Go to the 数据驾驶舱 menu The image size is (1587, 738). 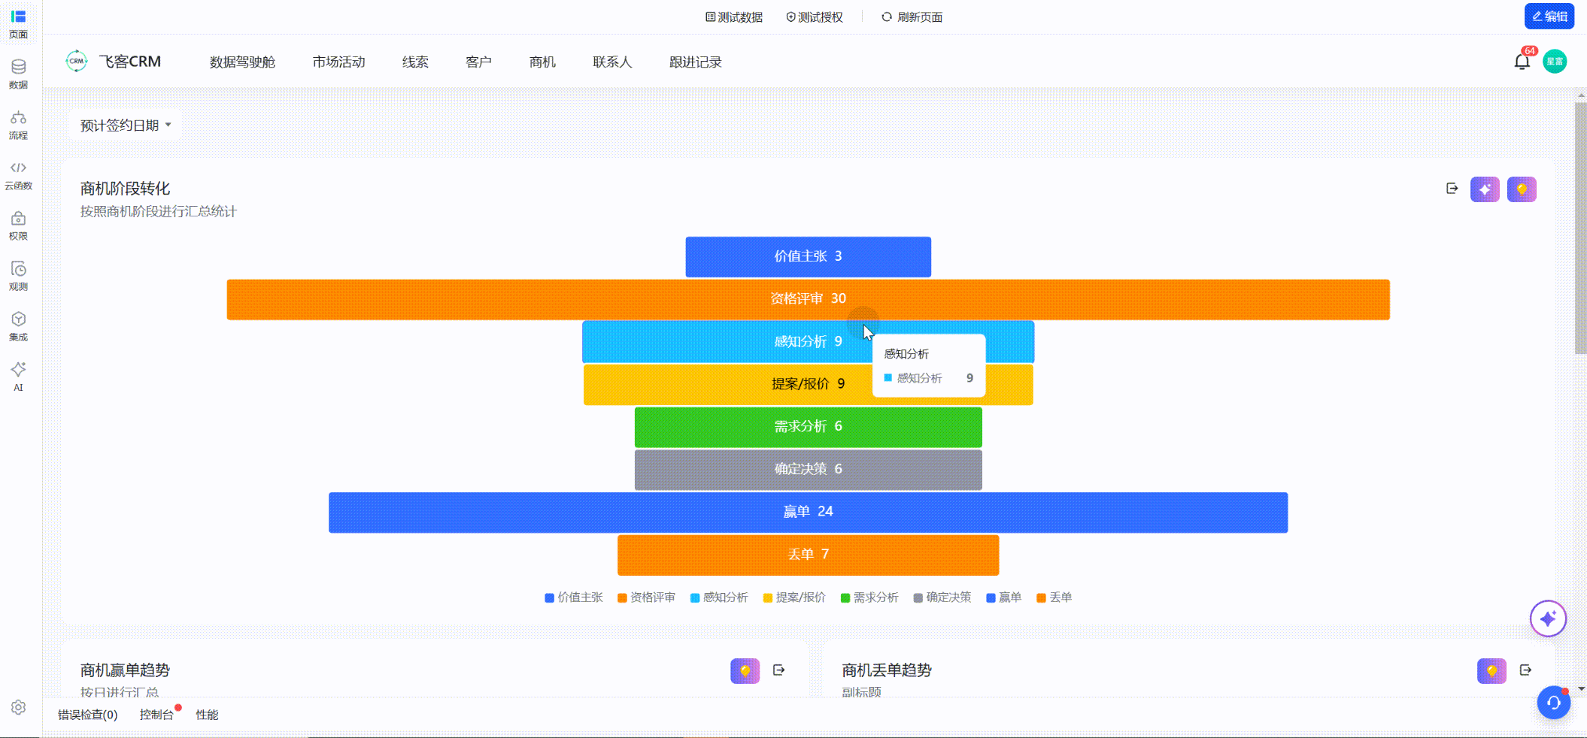tap(242, 62)
